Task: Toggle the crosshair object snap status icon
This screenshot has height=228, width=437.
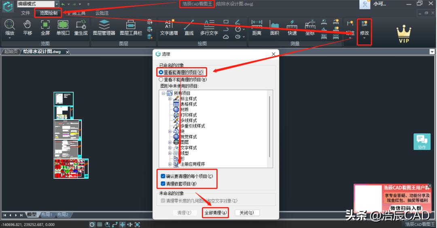Action: pyautogui.click(x=122, y=224)
